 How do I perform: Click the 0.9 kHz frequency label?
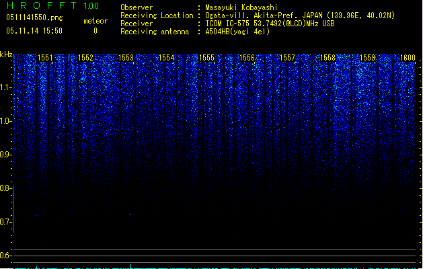point(6,155)
